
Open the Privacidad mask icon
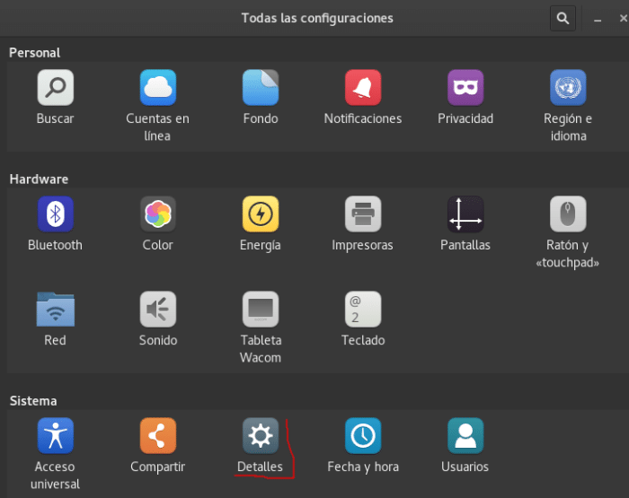pos(465,88)
